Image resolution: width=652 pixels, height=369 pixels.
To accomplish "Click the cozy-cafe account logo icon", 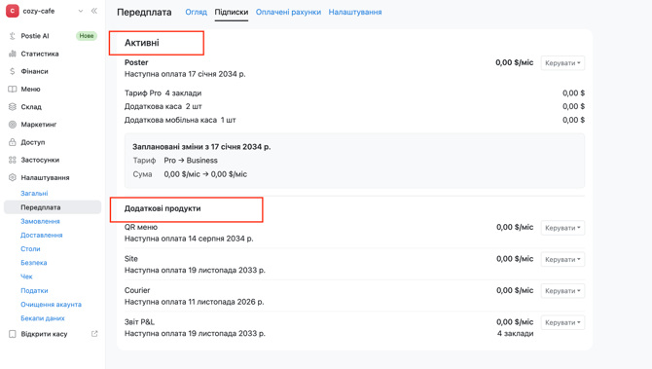I will (x=12, y=12).
